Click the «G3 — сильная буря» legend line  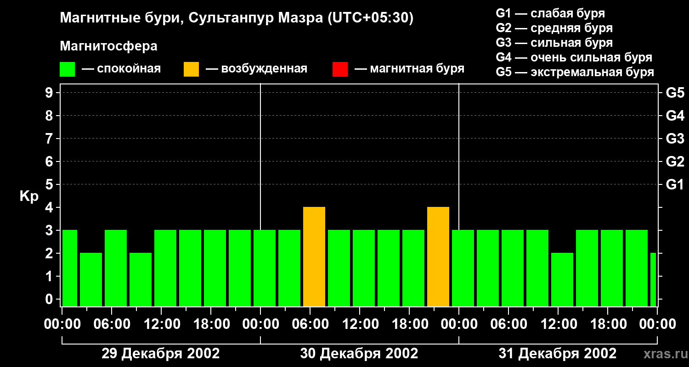(554, 43)
